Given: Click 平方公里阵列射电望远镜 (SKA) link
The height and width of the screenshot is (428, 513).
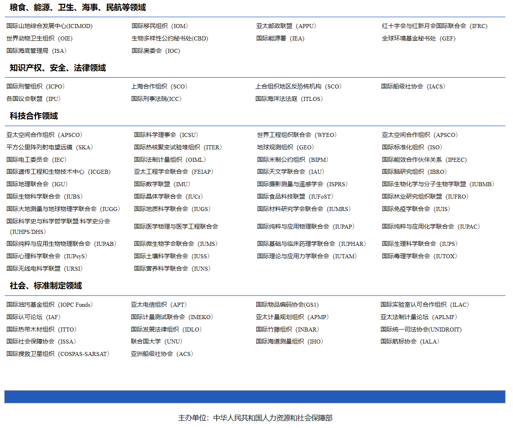Looking at the screenshot, I should (49, 147).
